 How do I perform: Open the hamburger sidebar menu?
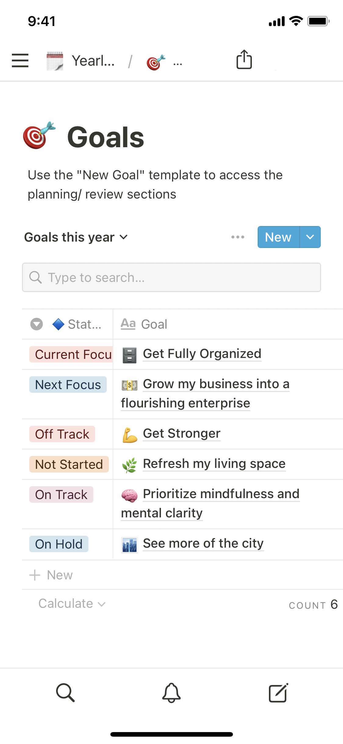click(x=20, y=60)
